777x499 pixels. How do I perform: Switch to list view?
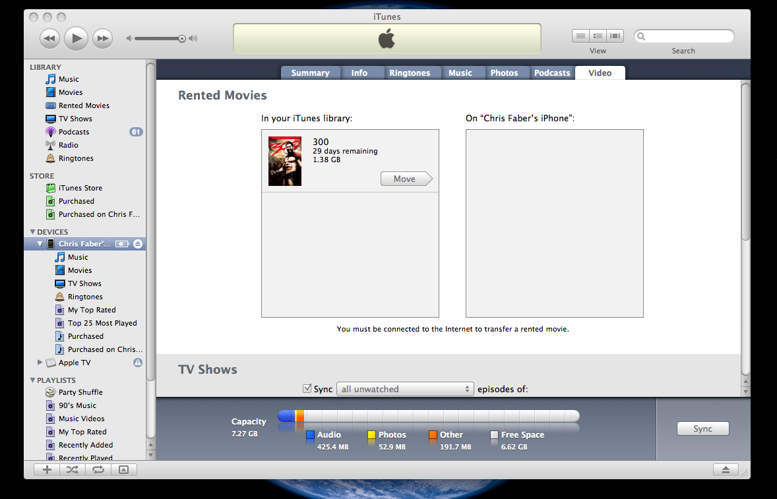click(580, 36)
